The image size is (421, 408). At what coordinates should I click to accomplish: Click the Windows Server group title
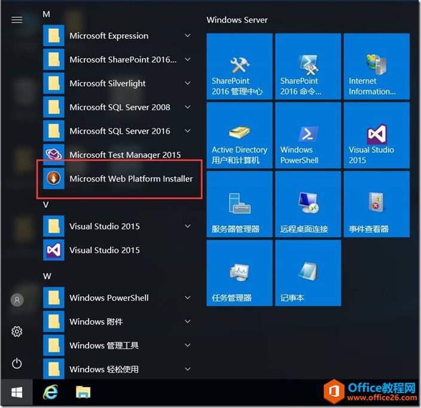pyautogui.click(x=237, y=20)
